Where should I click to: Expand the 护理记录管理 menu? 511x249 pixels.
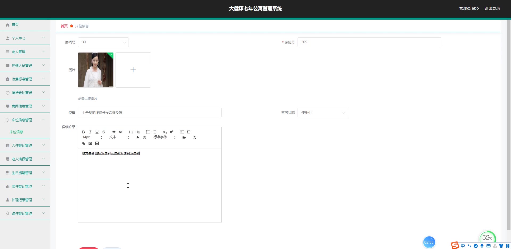(x=25, y=200)
